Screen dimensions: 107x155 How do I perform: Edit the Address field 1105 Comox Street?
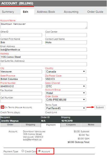(x=44, y=57)
